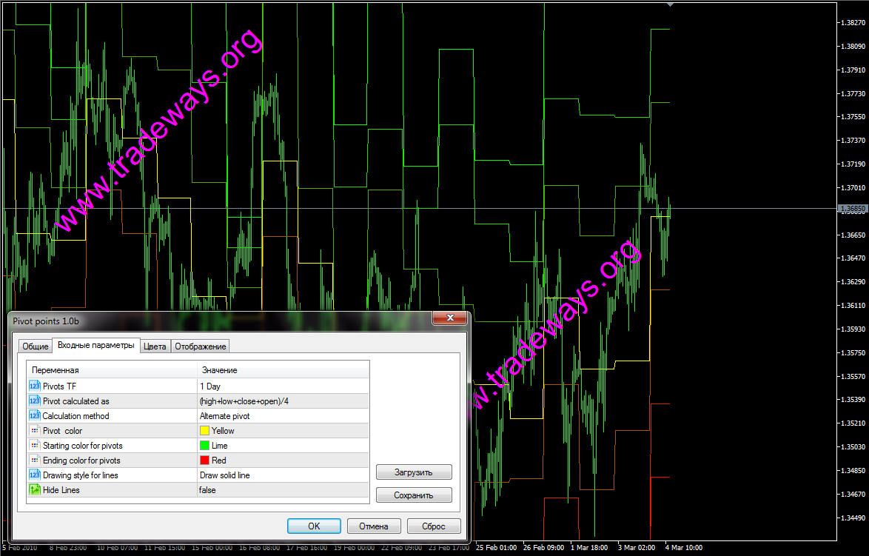Click the 1.38270 price scale label
The width and height of the screenshot is (869, 556).
click(x=853, y=23)
